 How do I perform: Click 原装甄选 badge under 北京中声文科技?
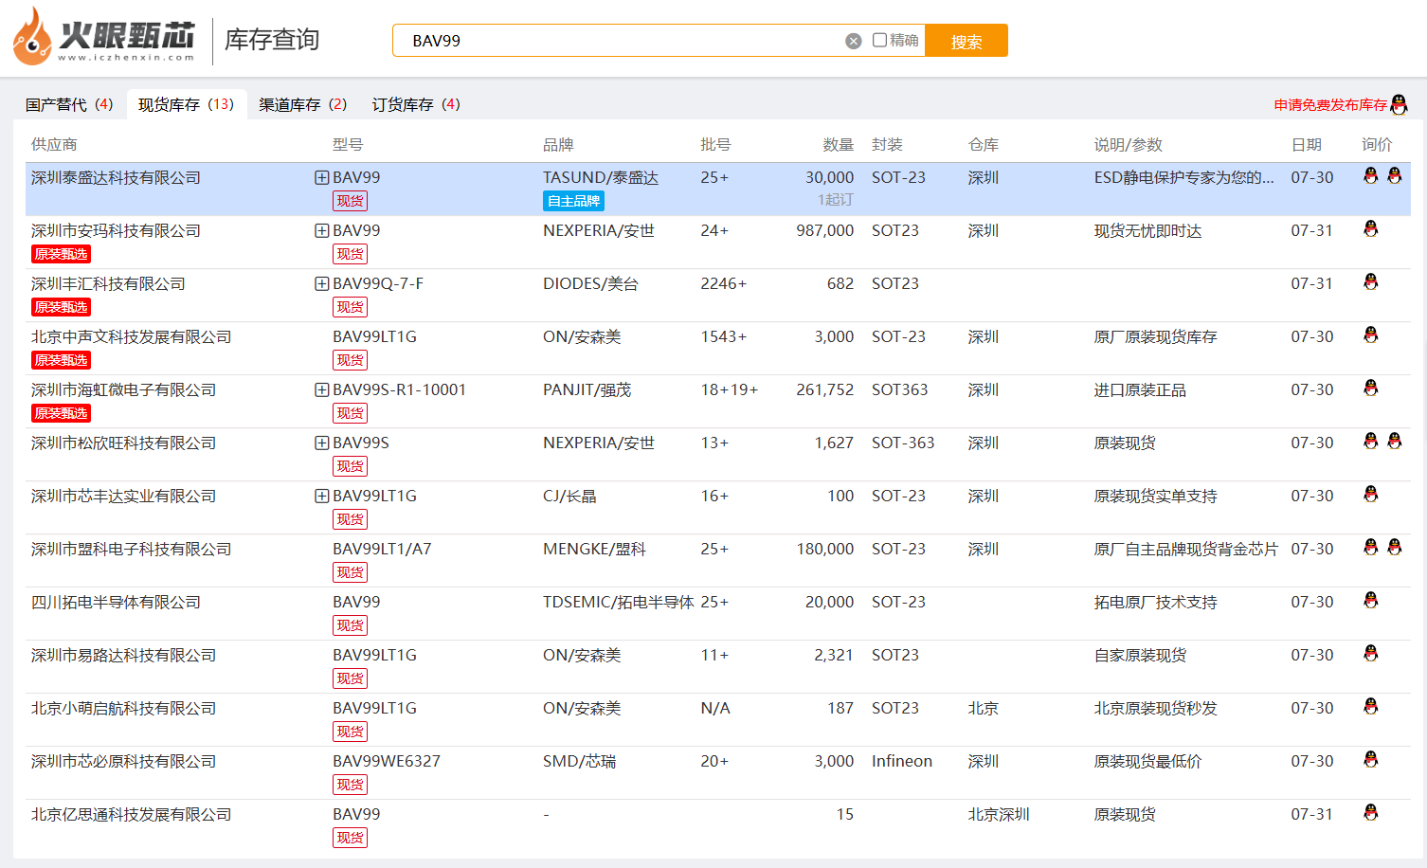coord(61,360)
